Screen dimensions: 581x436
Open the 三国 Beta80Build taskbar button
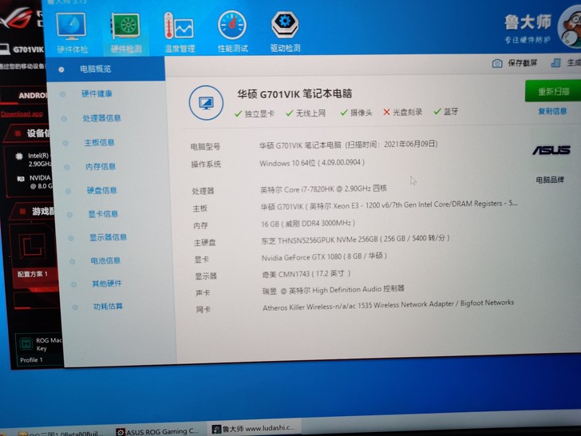(x=61, y=433)
